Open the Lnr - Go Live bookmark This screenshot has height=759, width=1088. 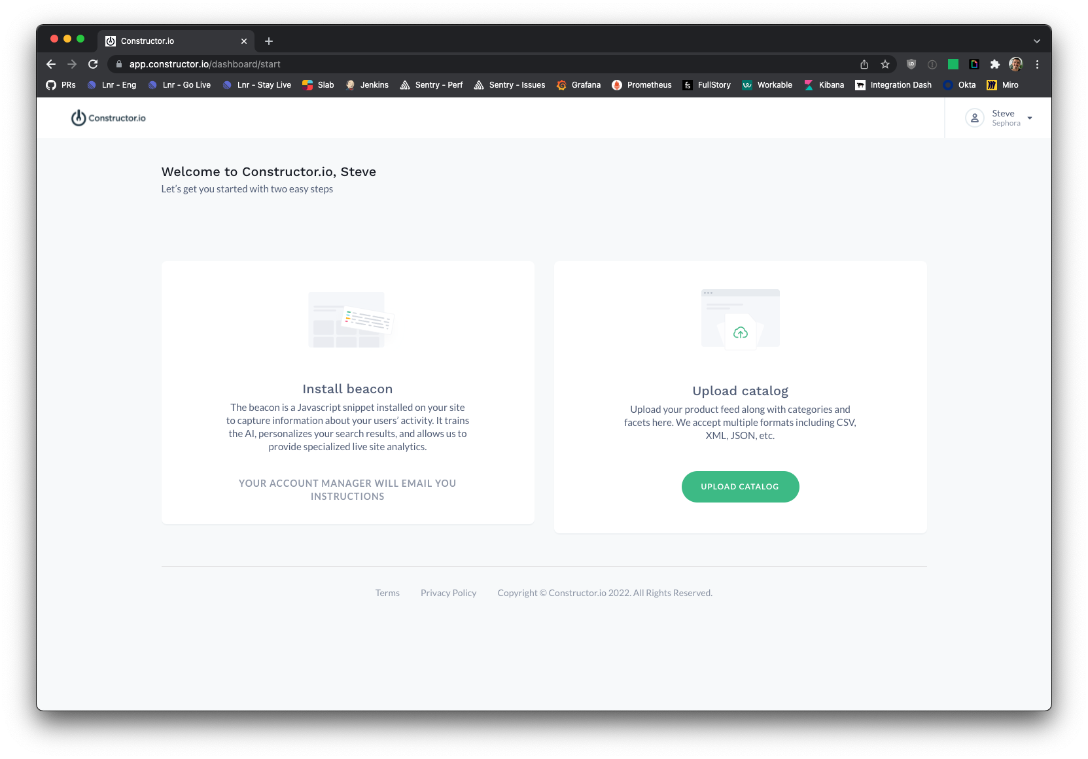pos(179,85)
